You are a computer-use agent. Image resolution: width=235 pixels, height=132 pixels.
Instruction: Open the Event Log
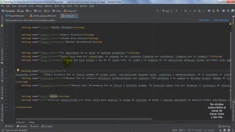coord(224,126)
